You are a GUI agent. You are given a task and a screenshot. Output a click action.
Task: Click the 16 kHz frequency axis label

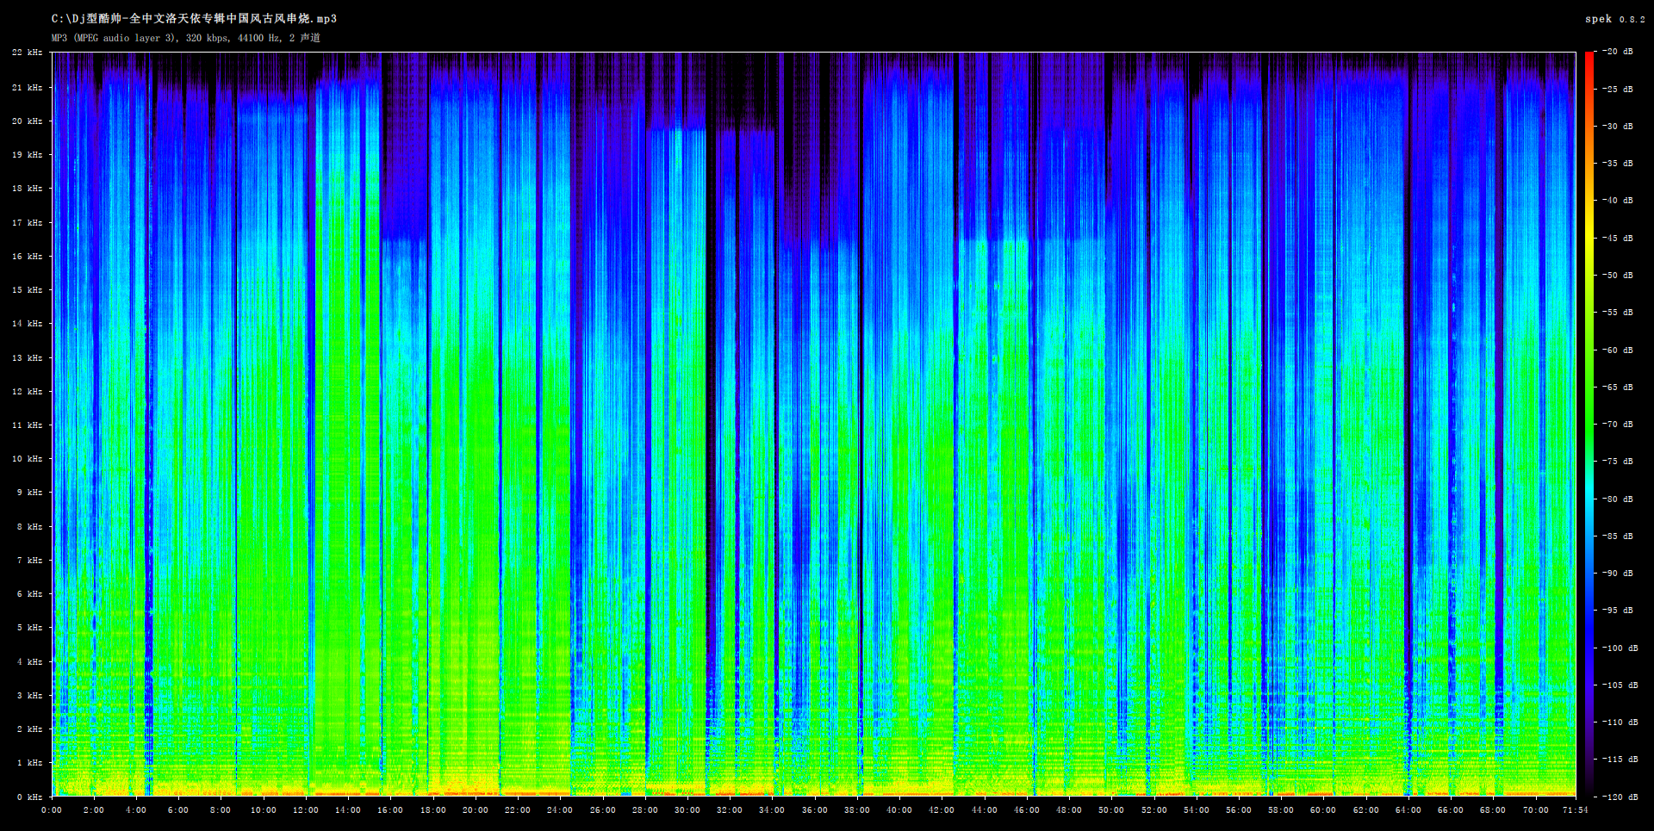pyautogui.click(x=27, y=257)
